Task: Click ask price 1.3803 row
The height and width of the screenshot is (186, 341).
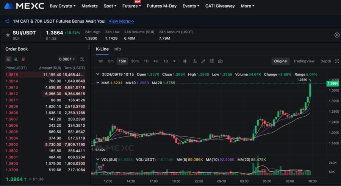Action: 45,144
